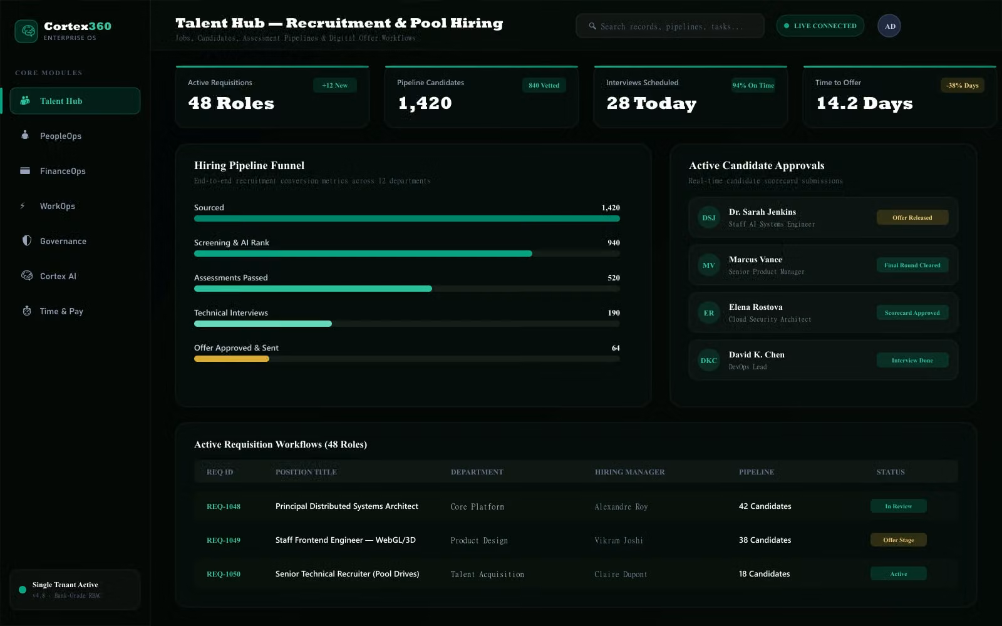Open requisition REQ-1048
The width and height of the screenshot is (1002, 626).
[224, 506]
